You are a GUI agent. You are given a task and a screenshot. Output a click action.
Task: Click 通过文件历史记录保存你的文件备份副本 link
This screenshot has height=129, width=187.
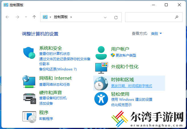(x=65, y=61)
